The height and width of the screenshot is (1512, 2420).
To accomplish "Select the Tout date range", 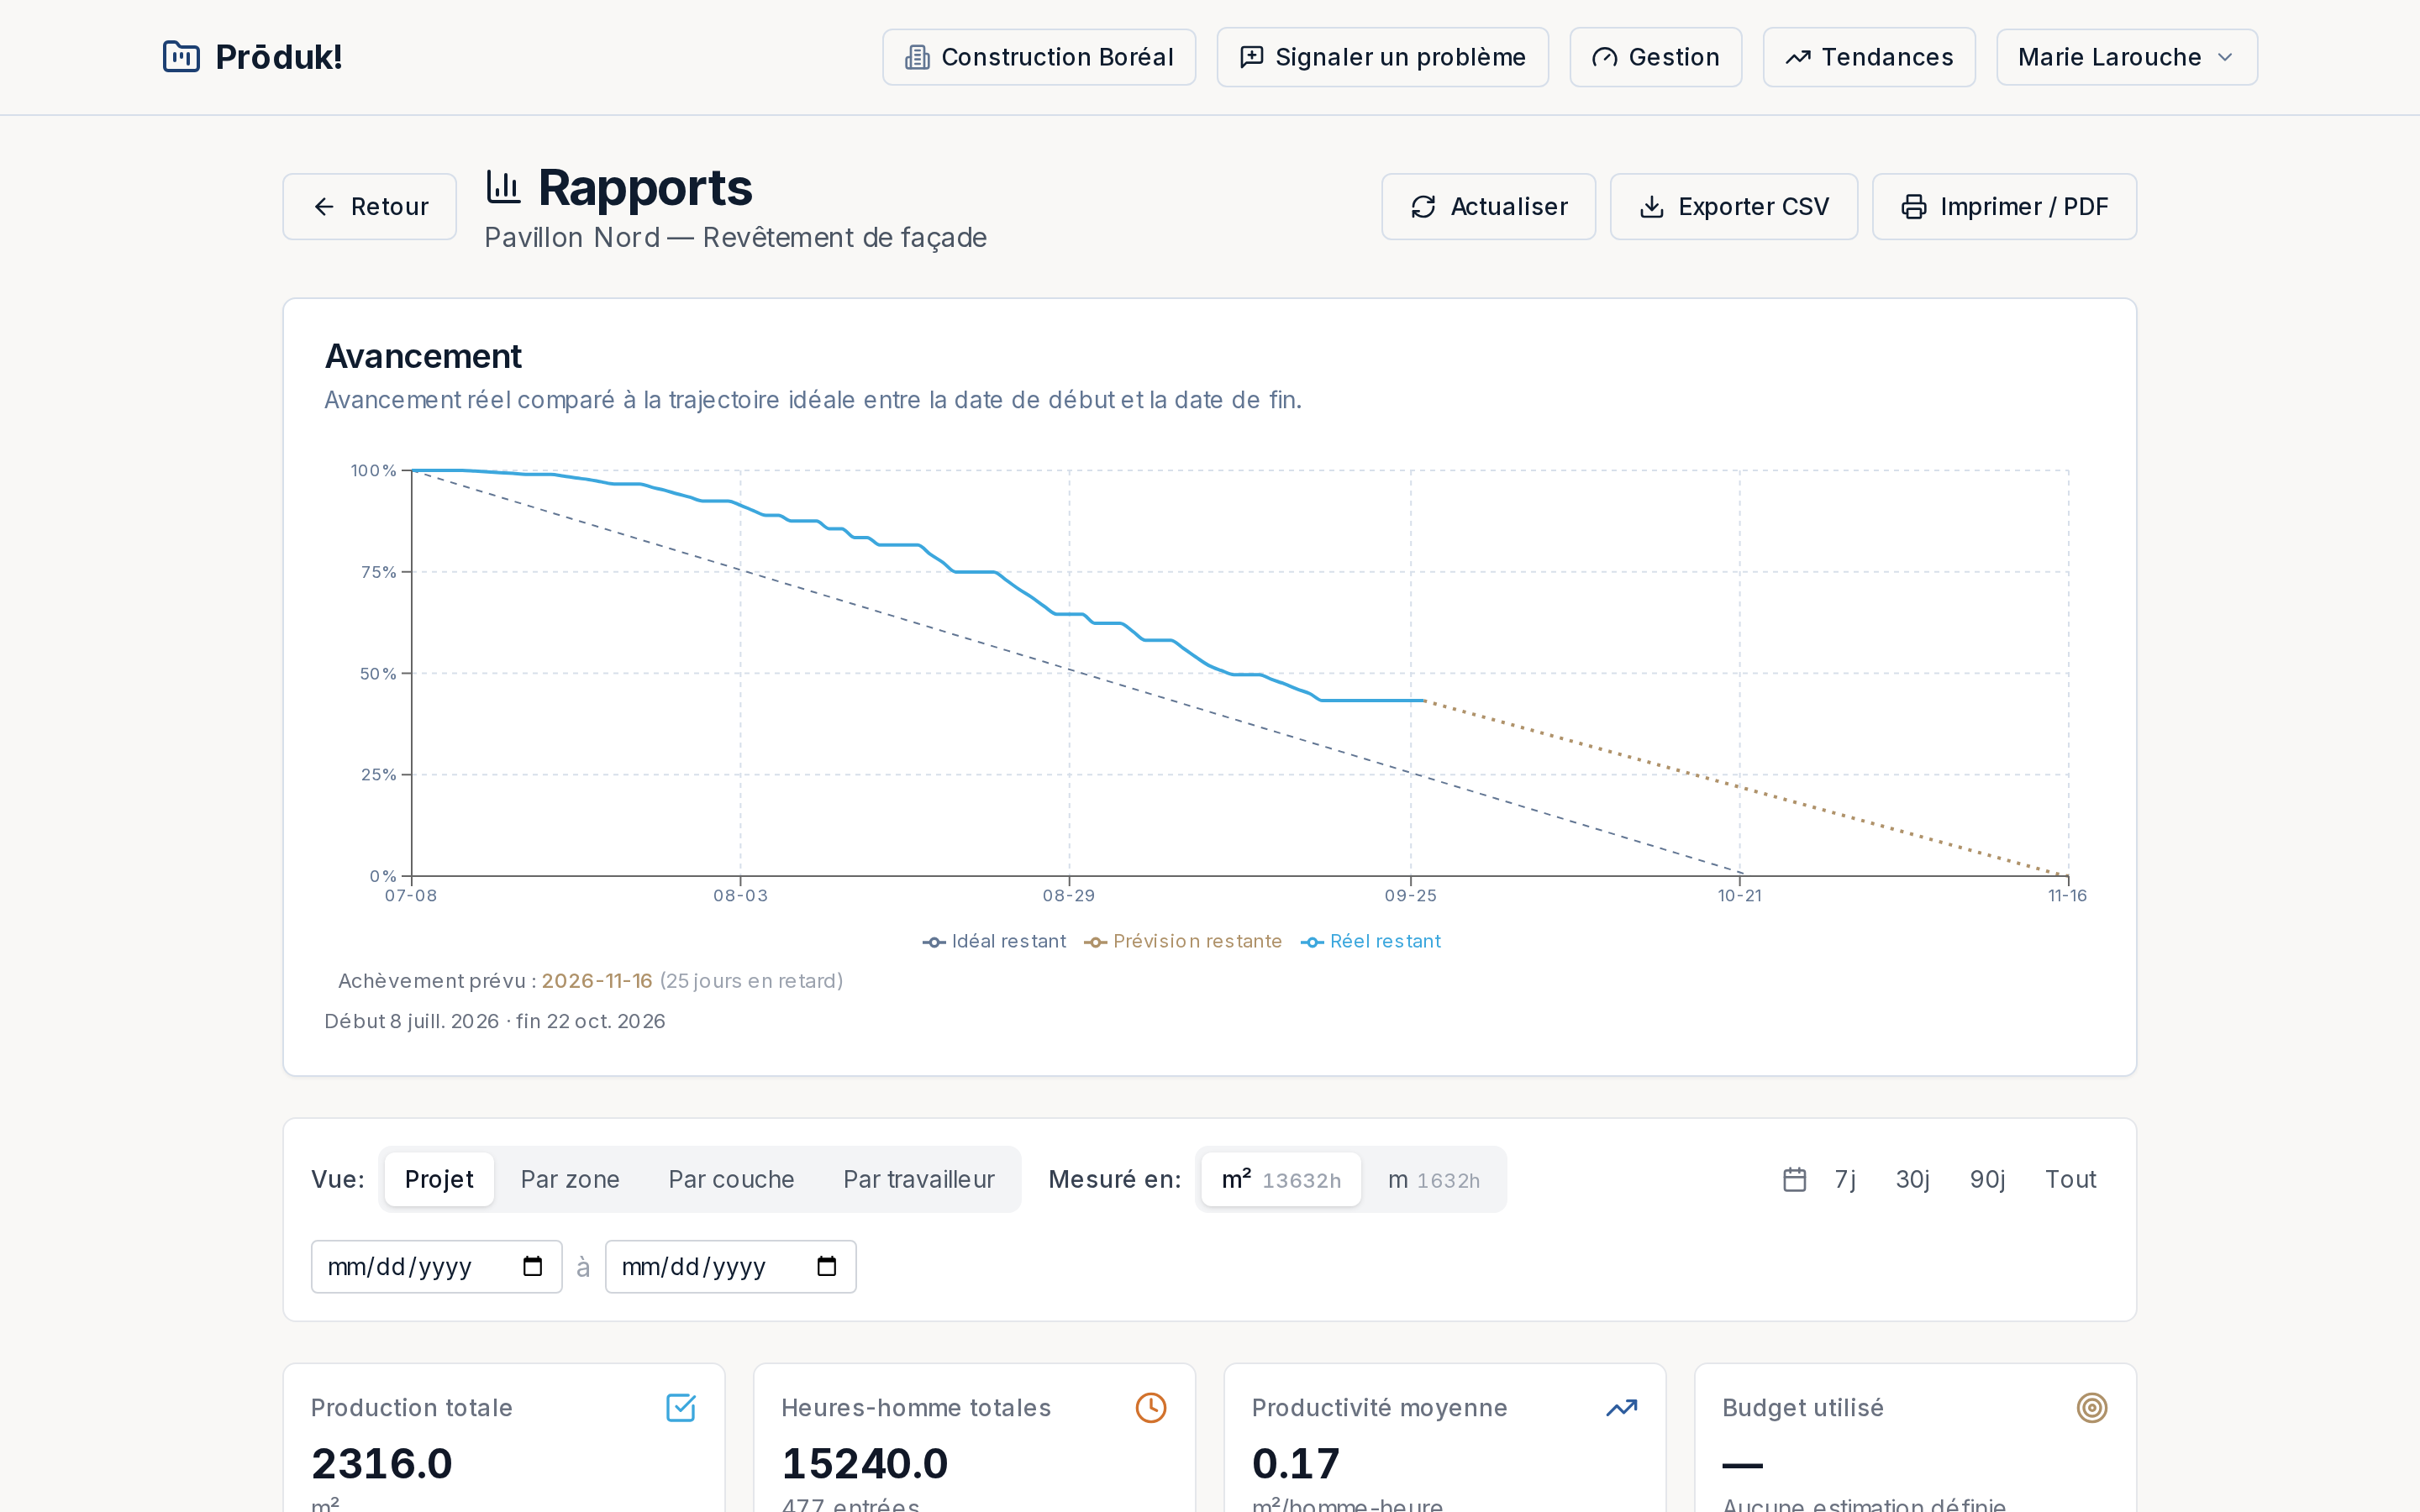I will click(x=2070, y=1179).
